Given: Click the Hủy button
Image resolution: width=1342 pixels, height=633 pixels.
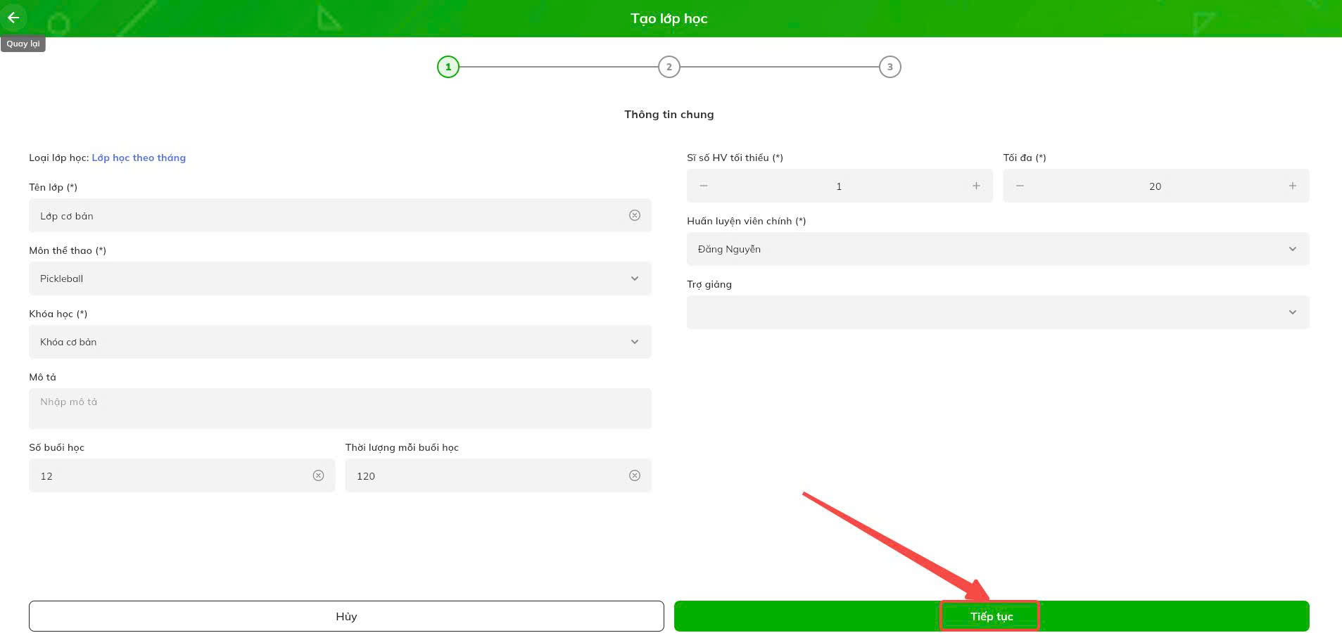Looking at the screenshot, I should 346,616.
